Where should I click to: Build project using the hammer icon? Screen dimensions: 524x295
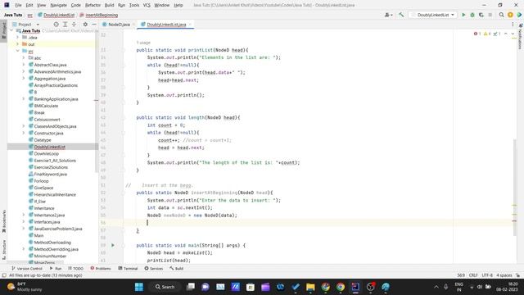click(x=401, y=15)
